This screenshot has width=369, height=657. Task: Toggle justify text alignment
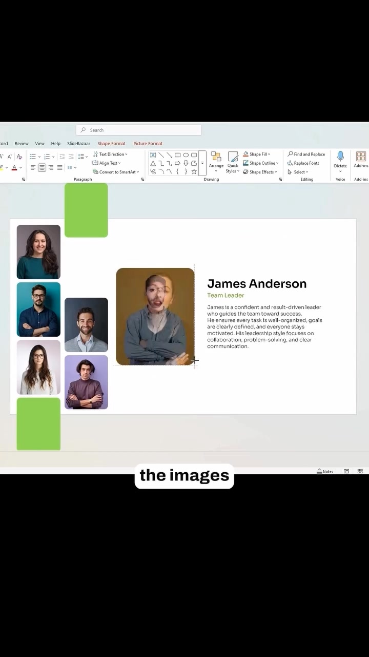click(59, 167)
